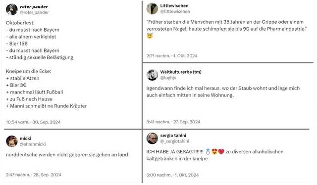Click the @roter_pander handle
This screenshot has width=317, height=185.
coord(34,12)
